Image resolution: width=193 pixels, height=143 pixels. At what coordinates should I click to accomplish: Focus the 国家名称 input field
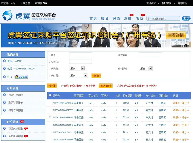(x=150, y=55)
